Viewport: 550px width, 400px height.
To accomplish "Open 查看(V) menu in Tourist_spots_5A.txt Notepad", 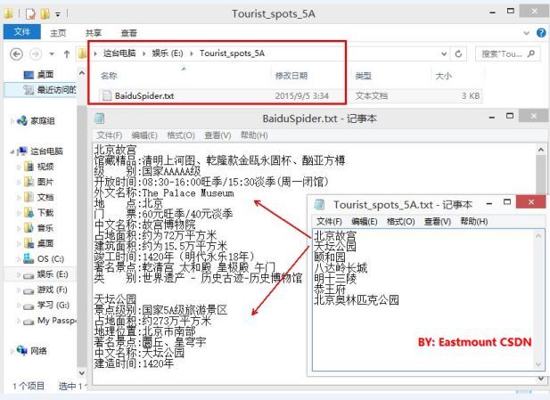I will click(x=438, y=222).
